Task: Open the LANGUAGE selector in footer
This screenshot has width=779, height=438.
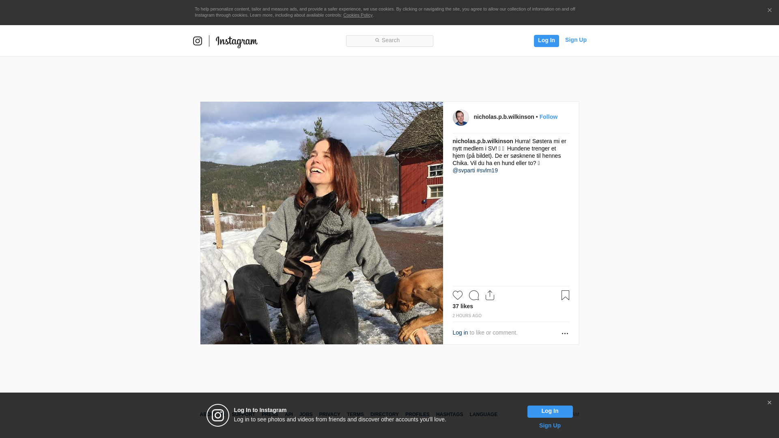Action: (x=483, y=414)
